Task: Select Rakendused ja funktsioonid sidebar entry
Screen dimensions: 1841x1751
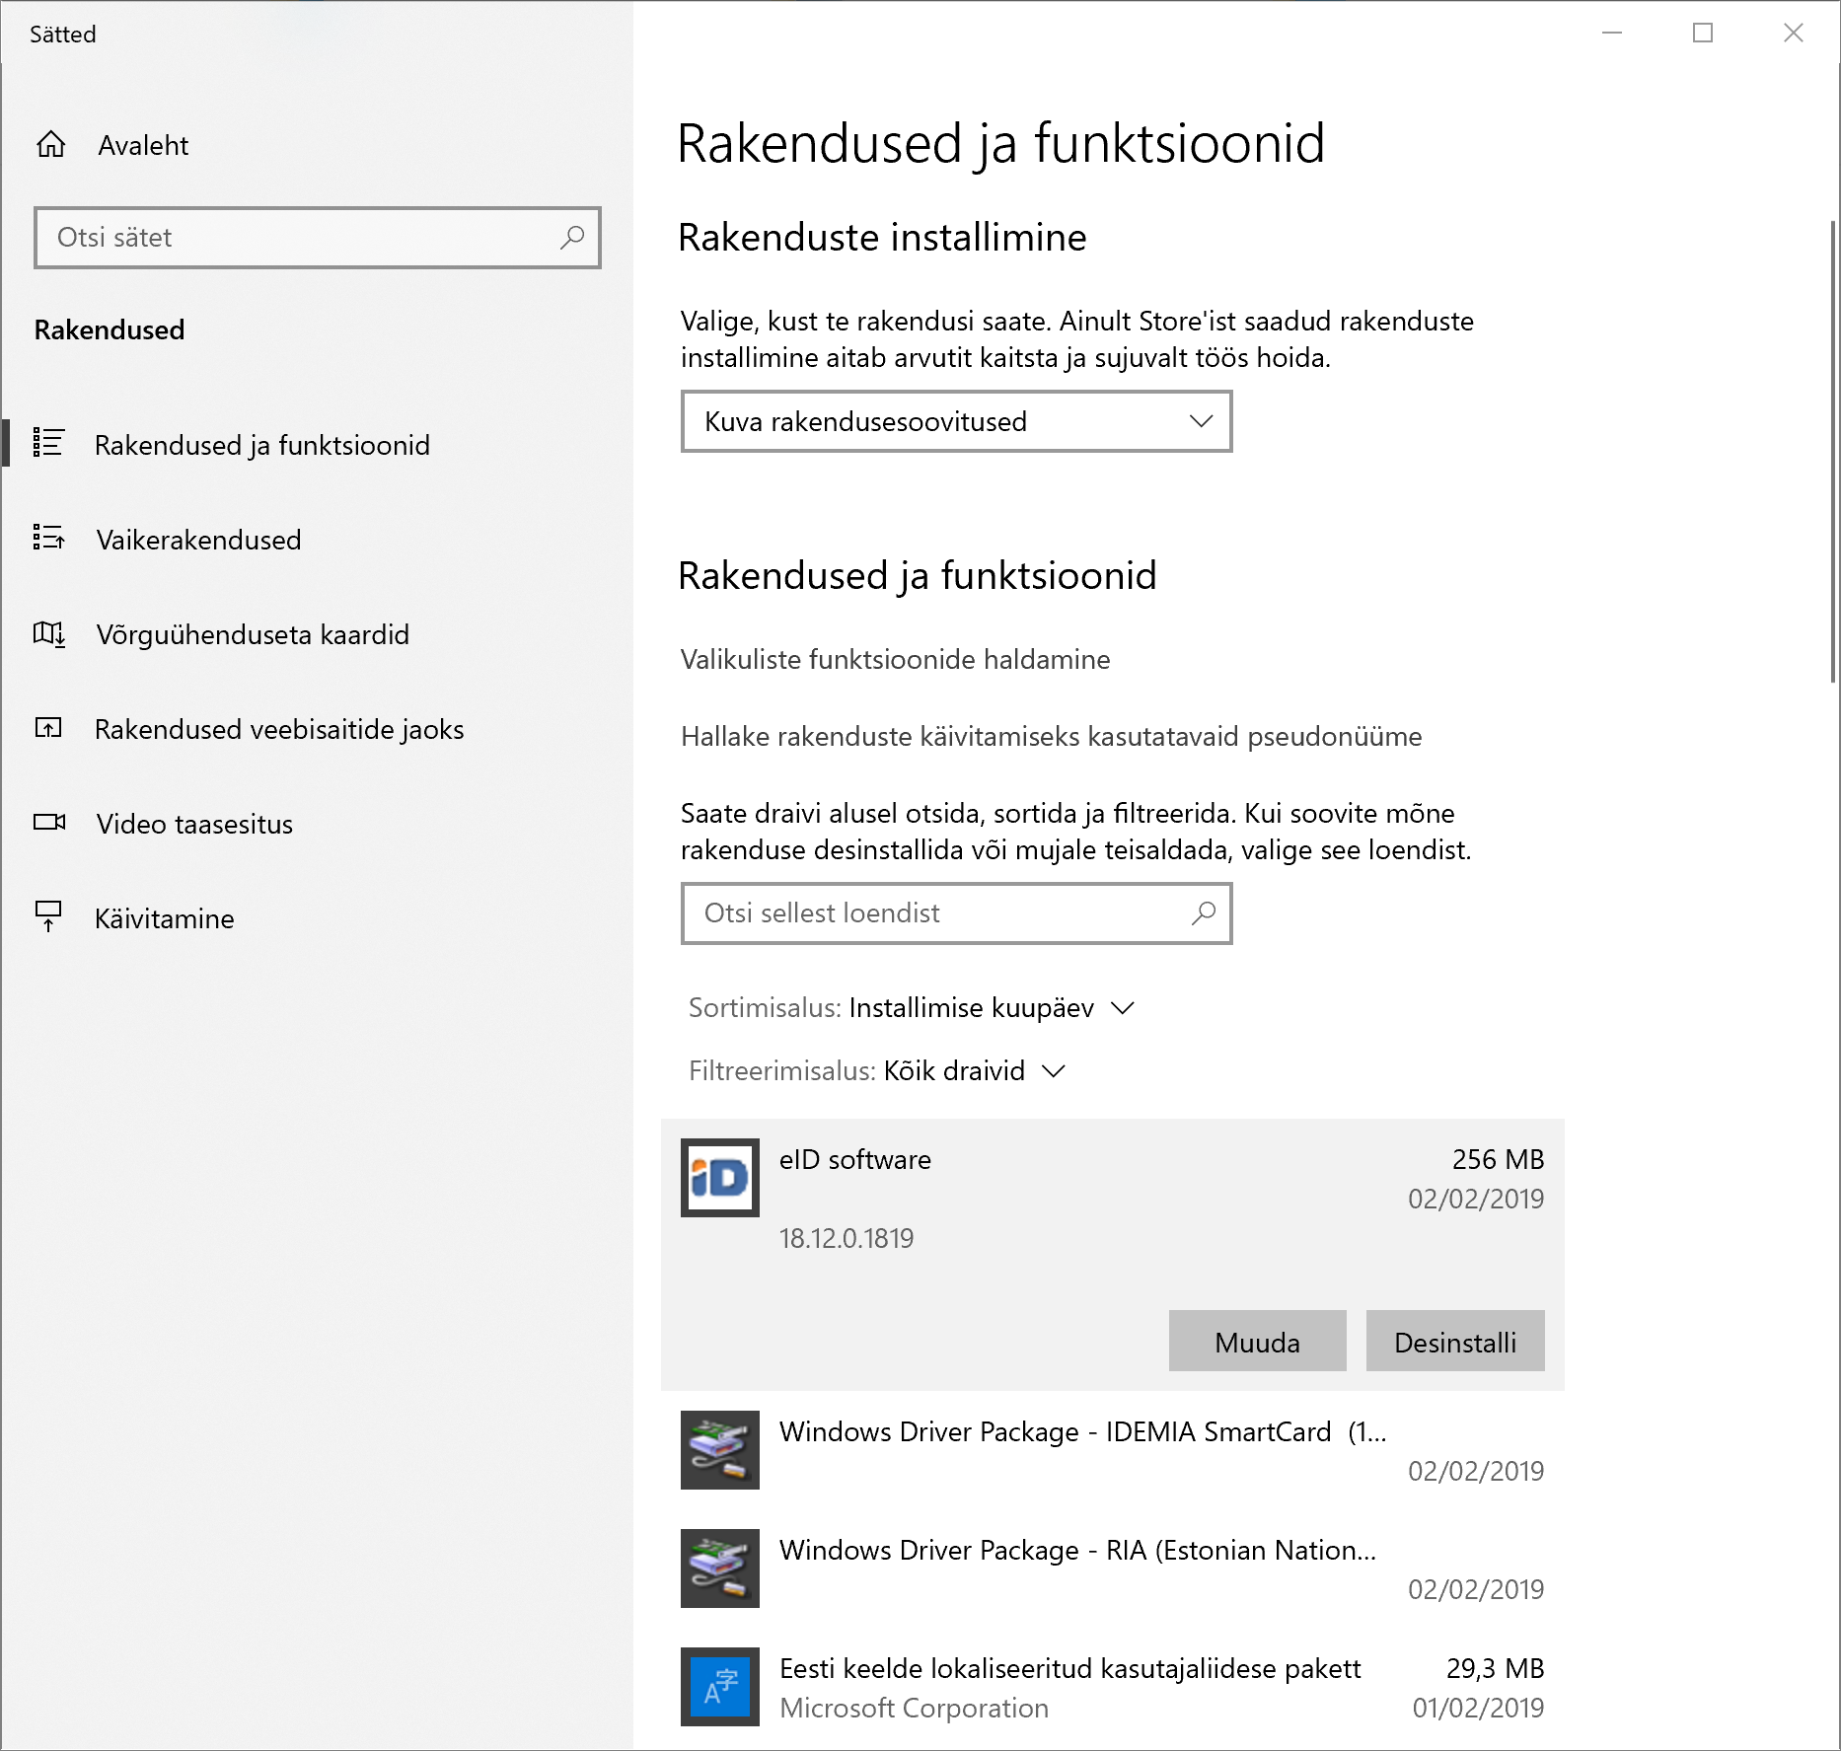Action: pyautogui.click(x=261, y=445)
